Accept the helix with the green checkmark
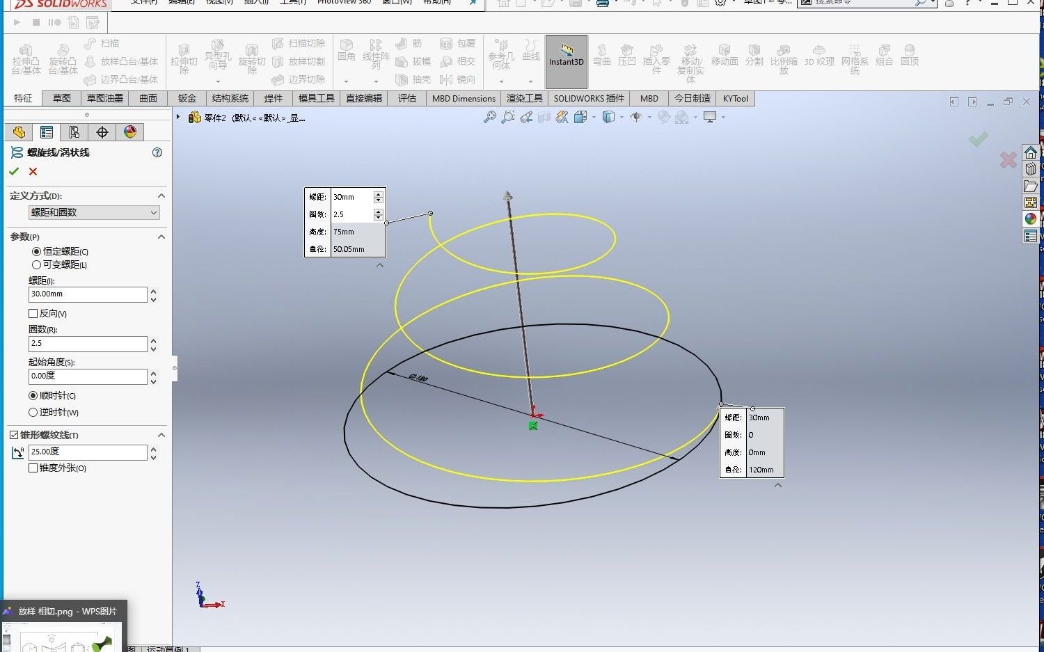Screen dimensions: 1044x652 [14, 171]
